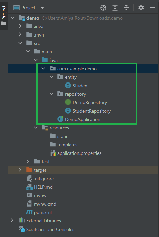Expand the .idea folder chevron
Image resolution: width=159 pixels, height=237 pixels.
[x=20, y=26]
